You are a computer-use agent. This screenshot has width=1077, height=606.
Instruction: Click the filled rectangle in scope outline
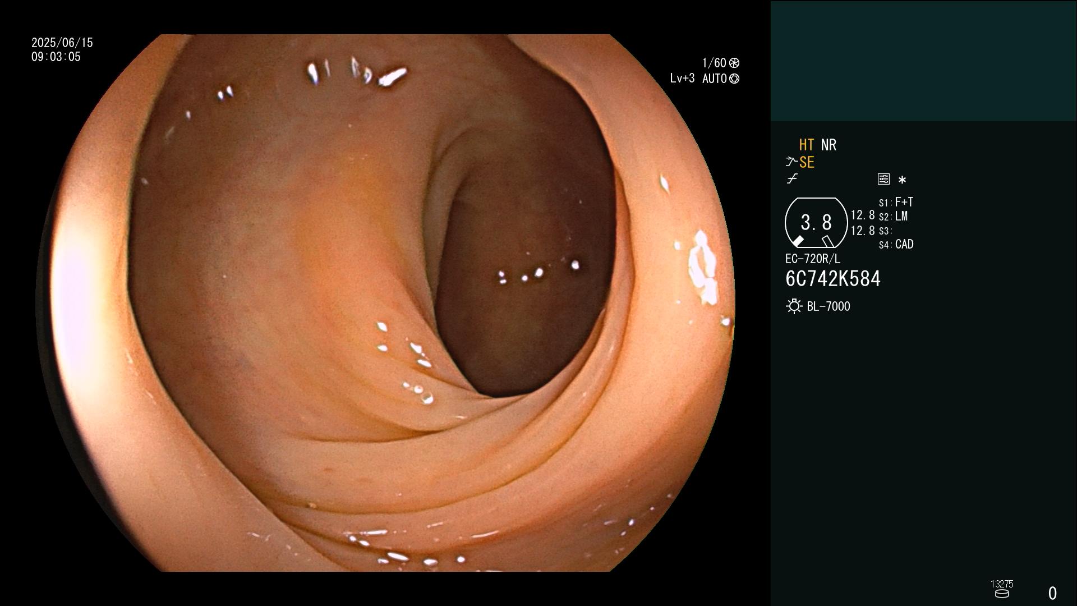798,241
